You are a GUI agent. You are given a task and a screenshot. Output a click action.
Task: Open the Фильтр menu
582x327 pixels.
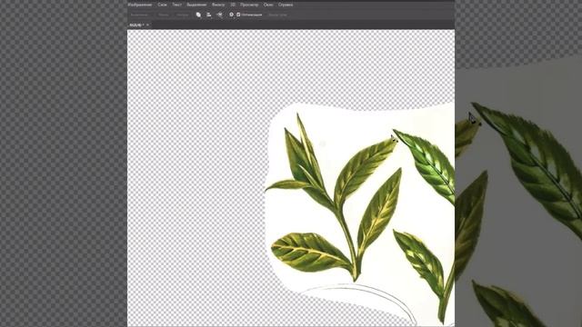click(218, 5)
